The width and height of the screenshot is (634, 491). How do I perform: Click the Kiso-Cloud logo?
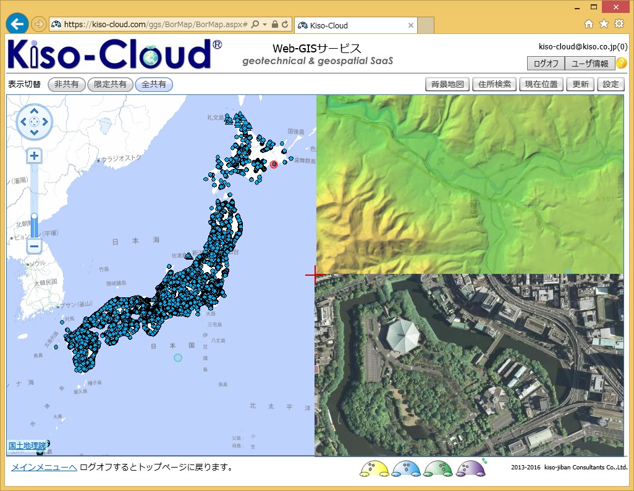tap(114, 54)
